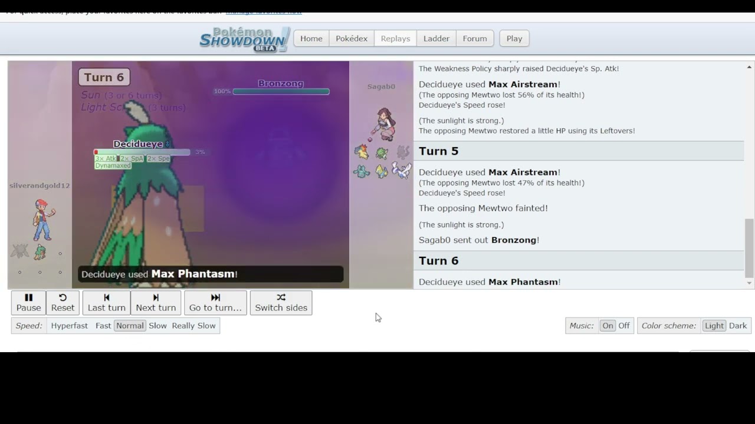Viewport: 755px width, 424px height.
Task: Click the faded Mewtwo icon in Sagab0's team
Action: 403,153
